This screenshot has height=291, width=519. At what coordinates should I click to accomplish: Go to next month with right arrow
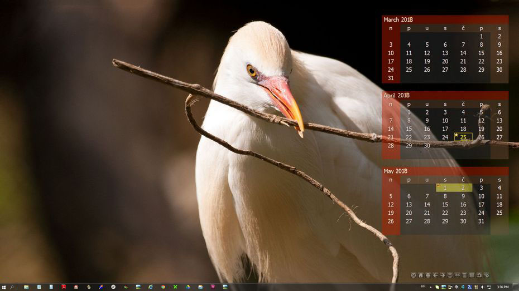[443, 275]
